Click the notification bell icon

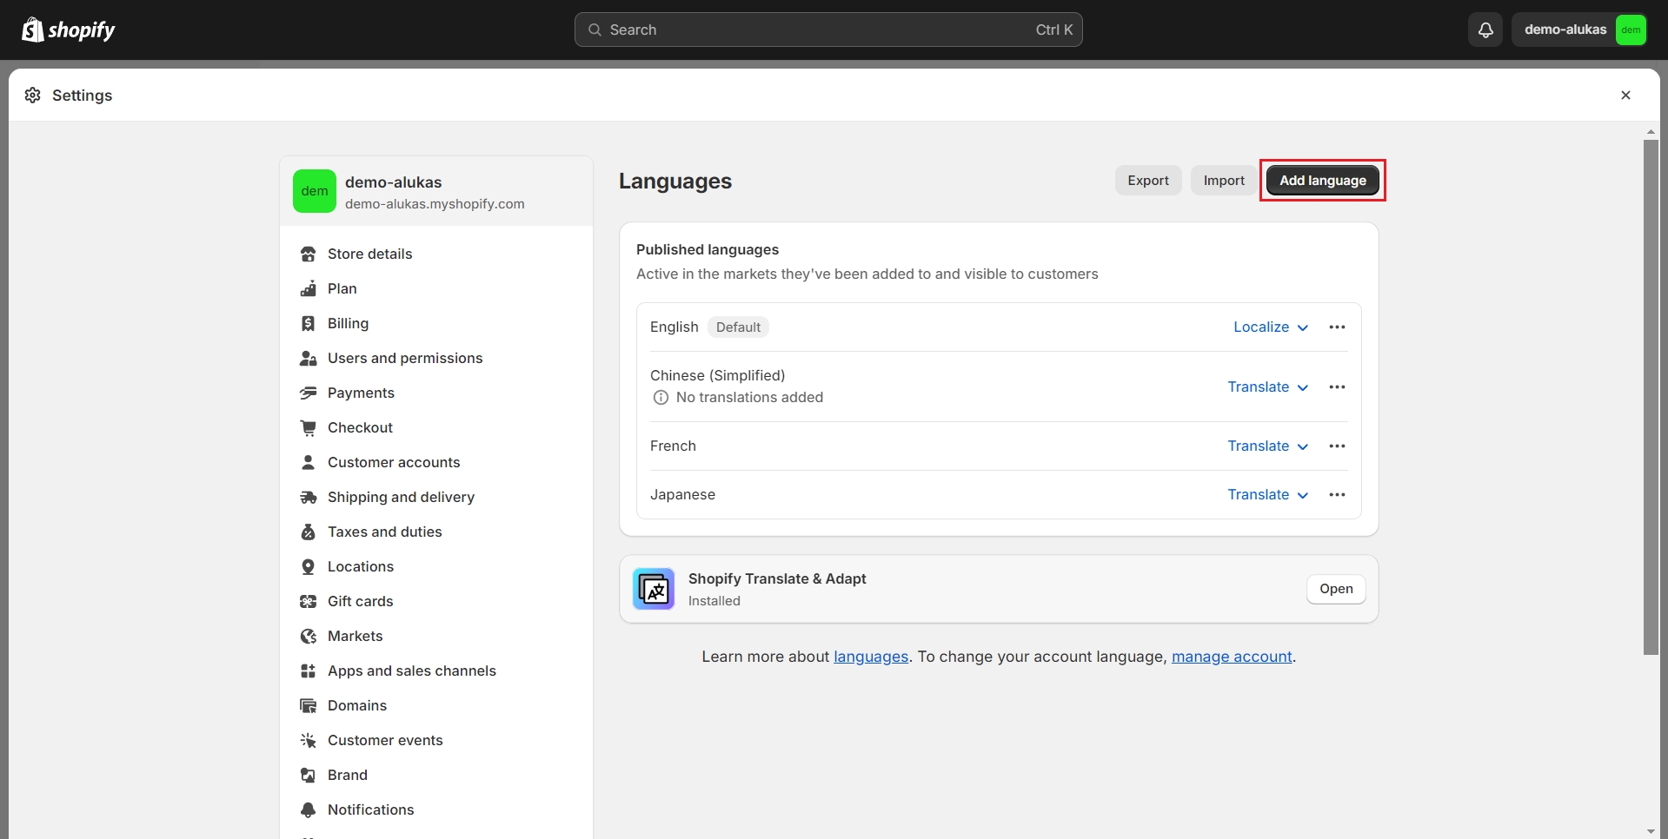pyautogui.click(x=1485, y=30)
